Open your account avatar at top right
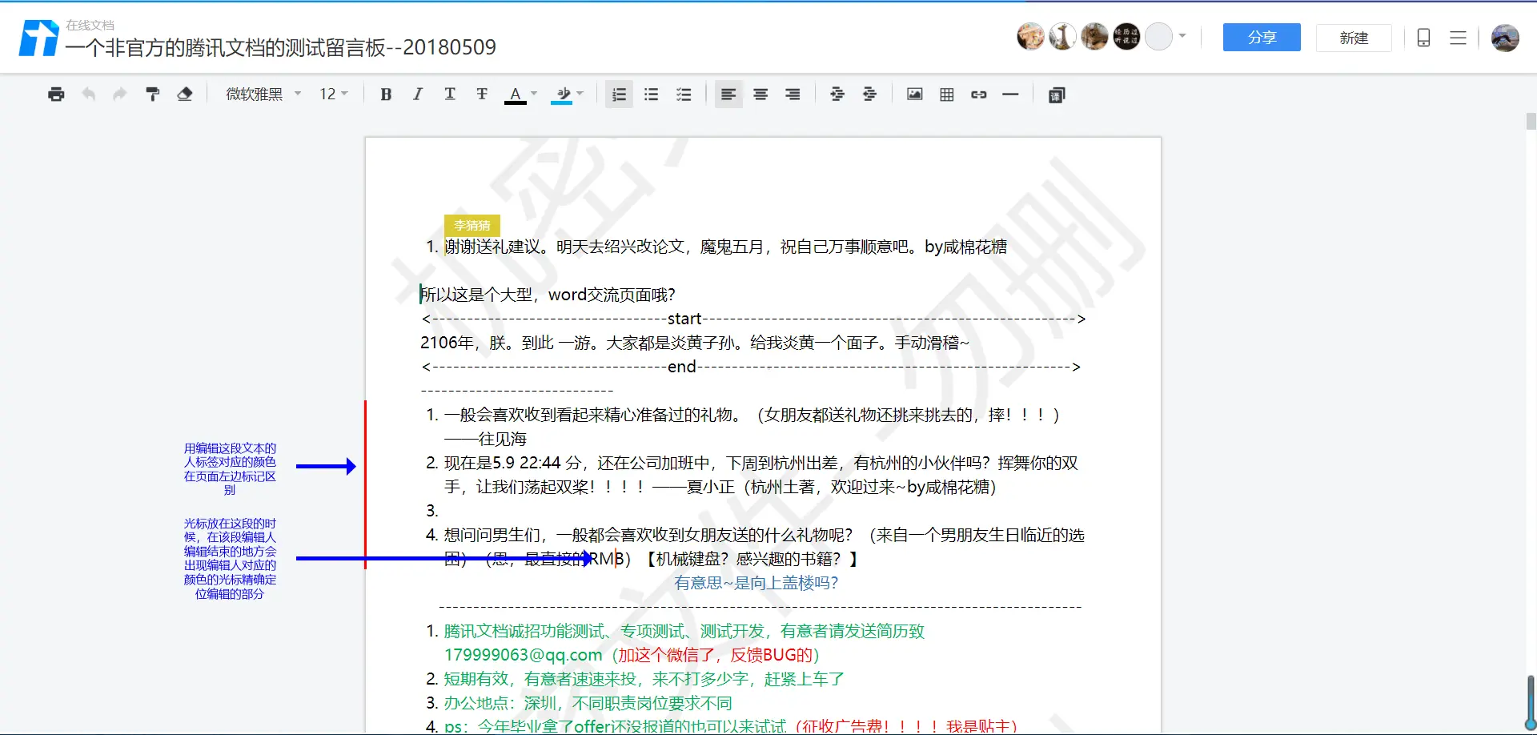Image resolution: width=1537 pixels, height=735 pixels. coord(1505,38)
